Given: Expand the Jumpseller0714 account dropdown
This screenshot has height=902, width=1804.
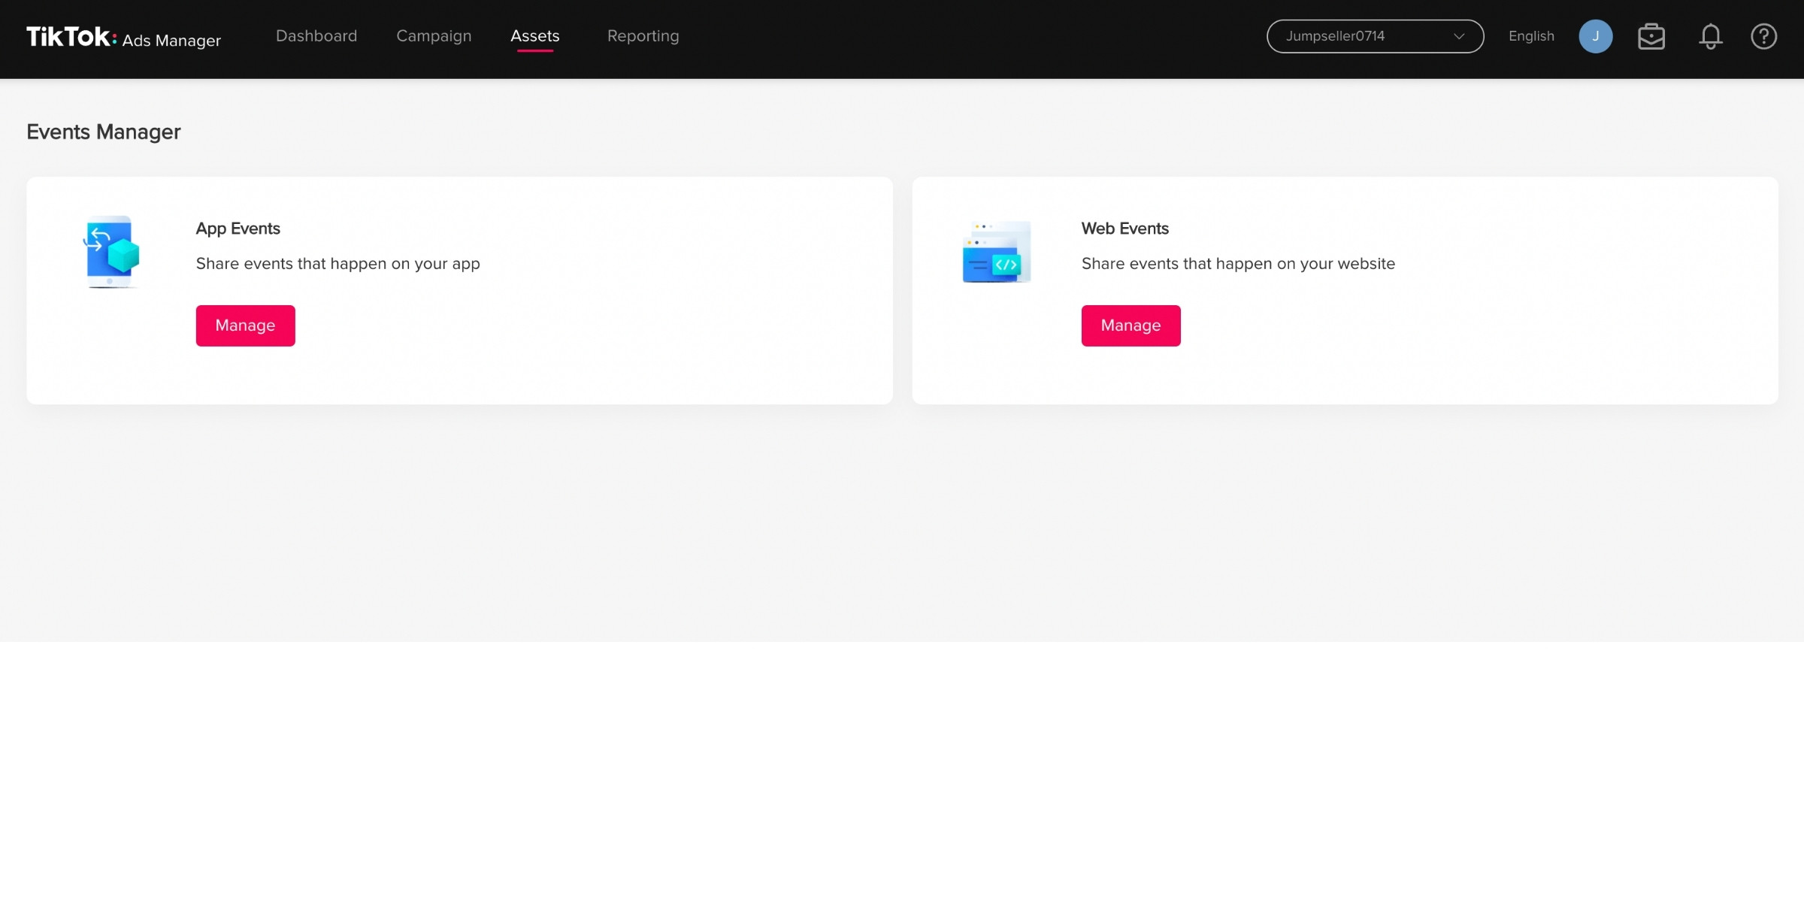Looking at the screenshot, I should point(1375,36).
